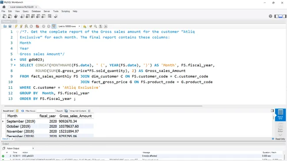The width and height of the screenshot is (287, 161).
Task: Open SQL script file in new tab
Action: (x=10, y=16)
